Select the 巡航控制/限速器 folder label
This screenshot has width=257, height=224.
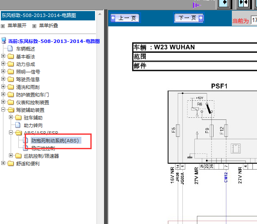(41, 156)
